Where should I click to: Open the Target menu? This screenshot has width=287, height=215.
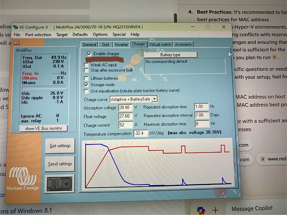[x=62, y=35]
